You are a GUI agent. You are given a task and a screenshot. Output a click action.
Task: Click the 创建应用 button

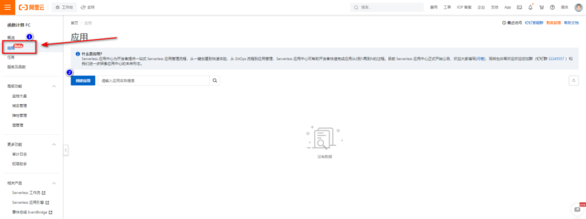(83, 81)
